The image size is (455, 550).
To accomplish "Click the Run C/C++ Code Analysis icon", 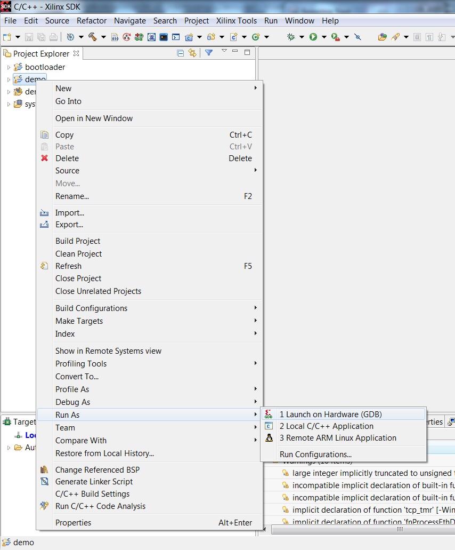I will click(x=44, y=506).
